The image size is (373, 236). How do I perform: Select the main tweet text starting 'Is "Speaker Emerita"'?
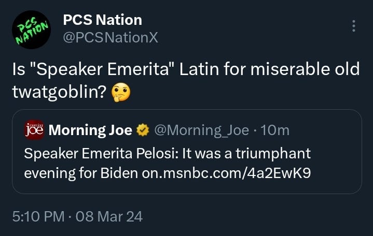click(x=186, y=81)
